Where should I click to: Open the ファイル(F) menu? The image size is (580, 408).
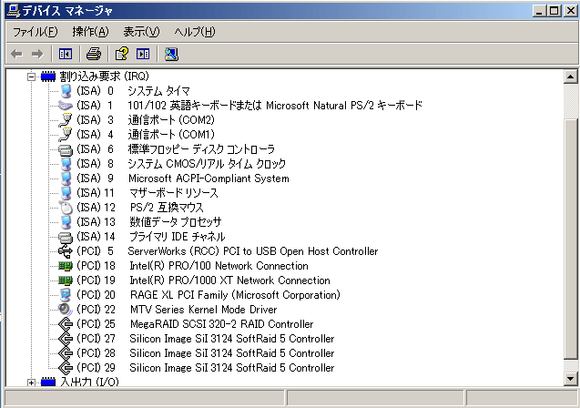click(36, 32)
